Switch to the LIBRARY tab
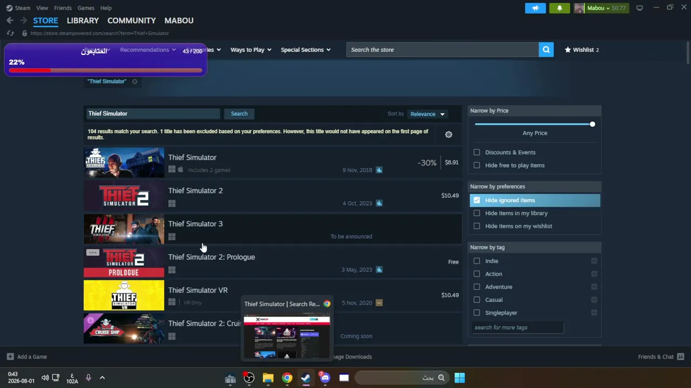691x388 pixels. [x=83, y=20]
